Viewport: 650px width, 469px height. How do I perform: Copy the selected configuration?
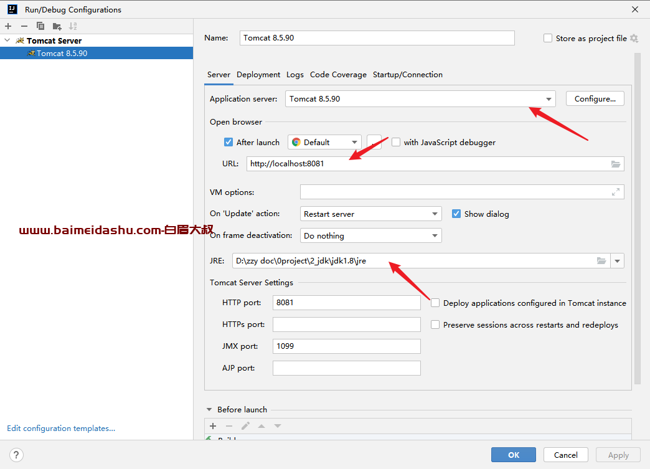pyautogui.click(x=40, y=26)
